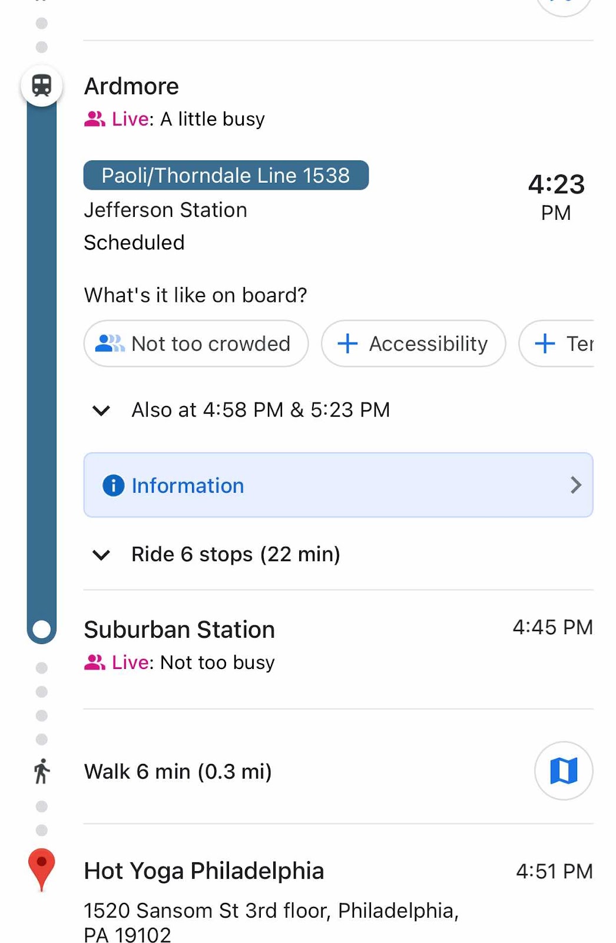This screenshot has height=943, width=616.
Task: Tap the blue info icon in Information banner
Action: pyautogui.click(x=113, y=485)
